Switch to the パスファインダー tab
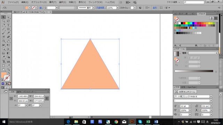Image resolution: width=223 pixels, height=125 pixels. [29, 92]
